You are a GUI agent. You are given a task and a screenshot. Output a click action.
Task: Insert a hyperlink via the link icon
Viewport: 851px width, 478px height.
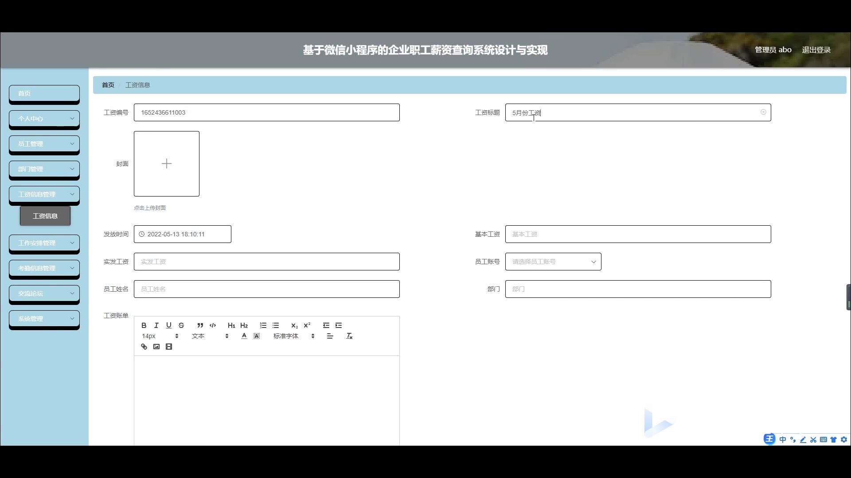(x=144, y=347)
